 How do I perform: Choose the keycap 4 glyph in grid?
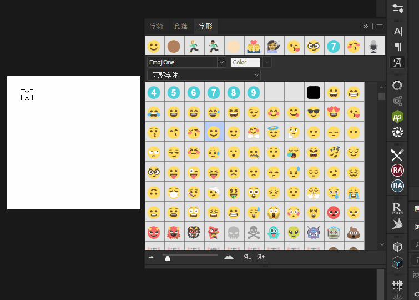pyautogui.click(x=154, y=93)
